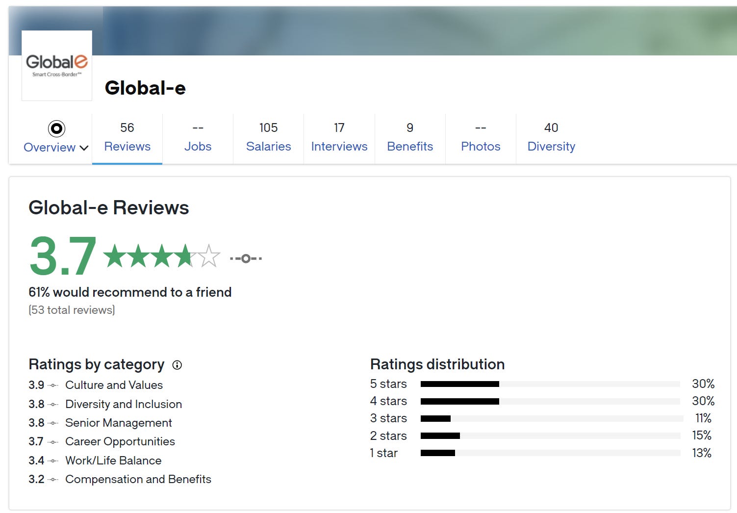
Task: Expand the Overview dropdown chevron
Action: [84, 148]
